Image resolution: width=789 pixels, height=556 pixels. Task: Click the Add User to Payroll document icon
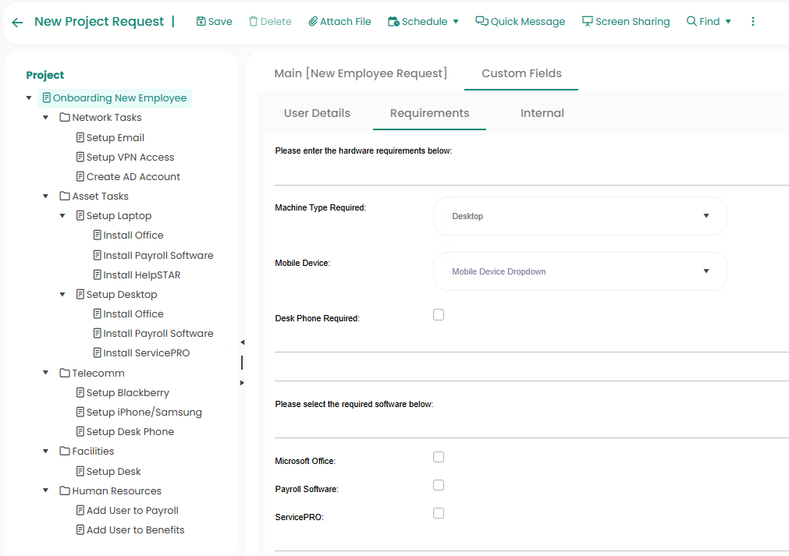click(x=80, y=510)
